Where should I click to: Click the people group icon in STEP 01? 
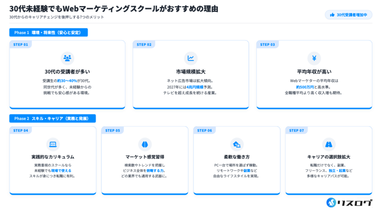pyautogui.click(x=67, y=58)
